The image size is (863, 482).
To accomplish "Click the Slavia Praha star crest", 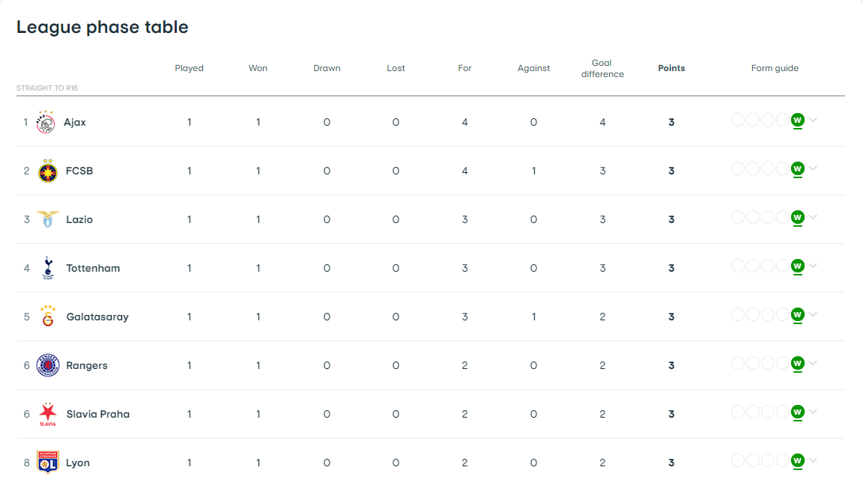I will [x=48, y=414].
